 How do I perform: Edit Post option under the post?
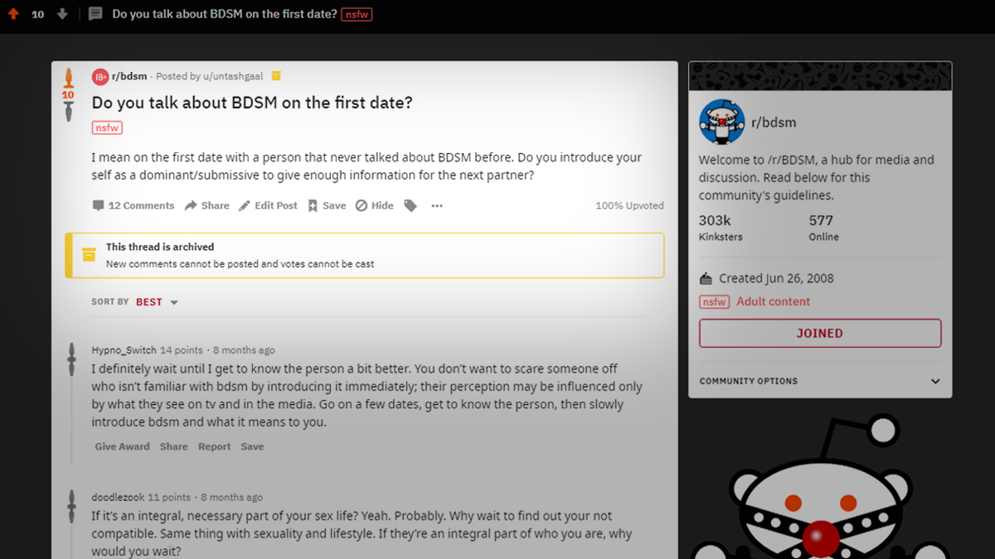tap(268, 205)
